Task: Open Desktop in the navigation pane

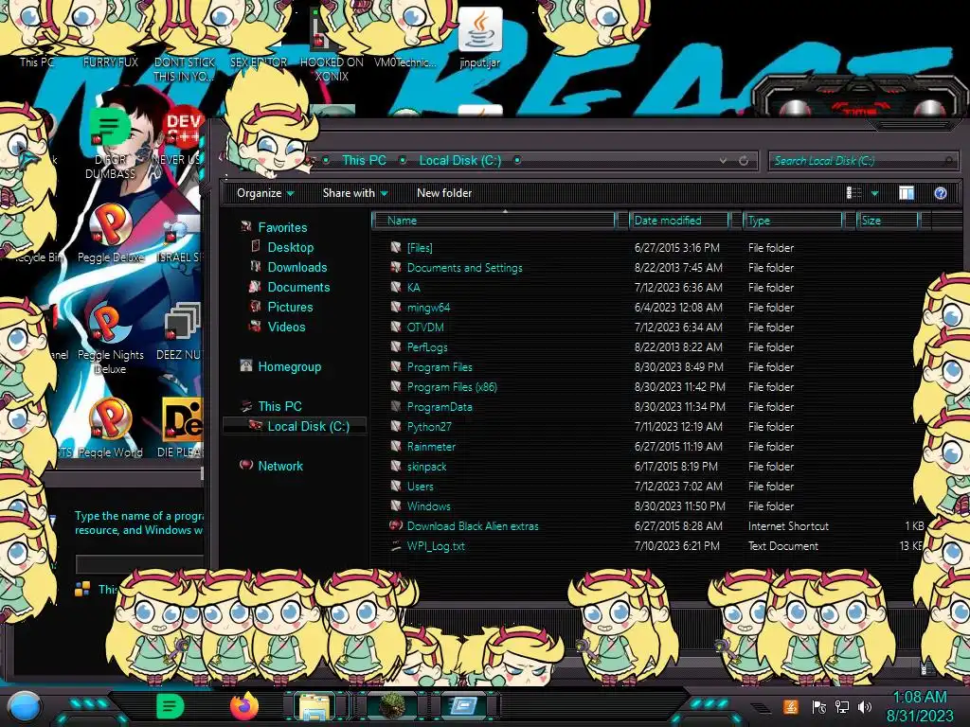Action: pos(290,247)
